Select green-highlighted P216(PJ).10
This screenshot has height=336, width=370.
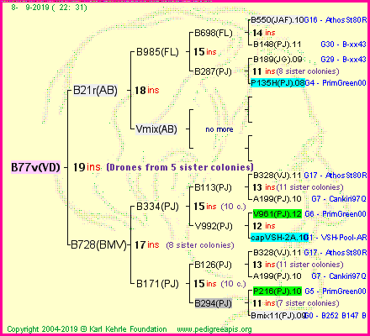(x=277, y=291)
